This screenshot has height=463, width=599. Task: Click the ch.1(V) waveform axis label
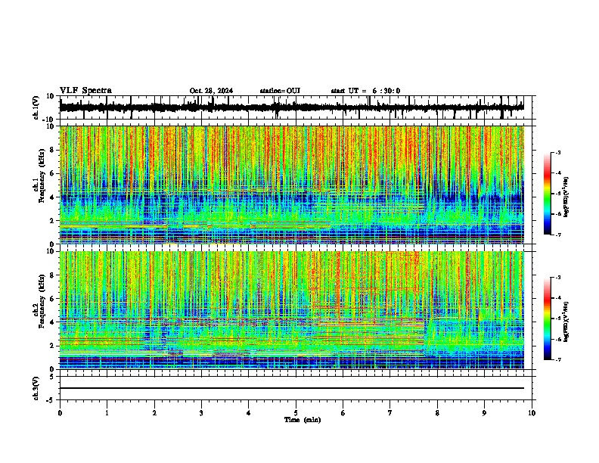point(36,107)
